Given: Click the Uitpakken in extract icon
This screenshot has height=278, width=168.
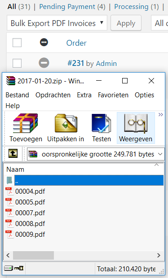Looking at the screenshot, I should pyautogui.click(x=66, y=123).
